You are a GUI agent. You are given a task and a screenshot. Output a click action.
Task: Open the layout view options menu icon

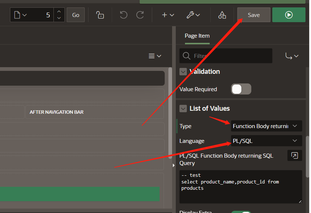pyautogui.click(x=155, y=56)
